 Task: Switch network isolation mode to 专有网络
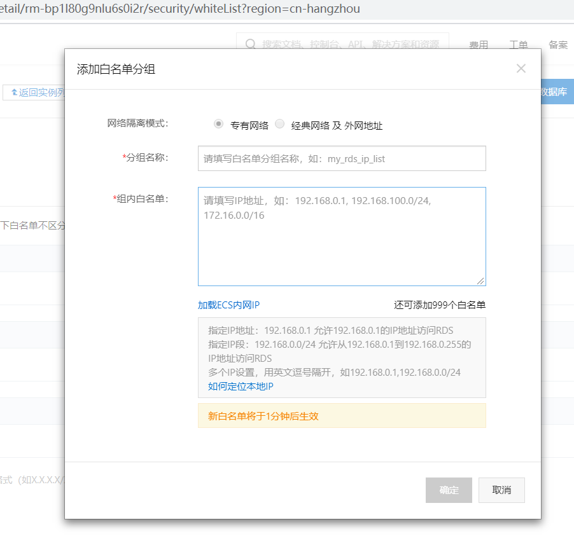pos(219,123)
